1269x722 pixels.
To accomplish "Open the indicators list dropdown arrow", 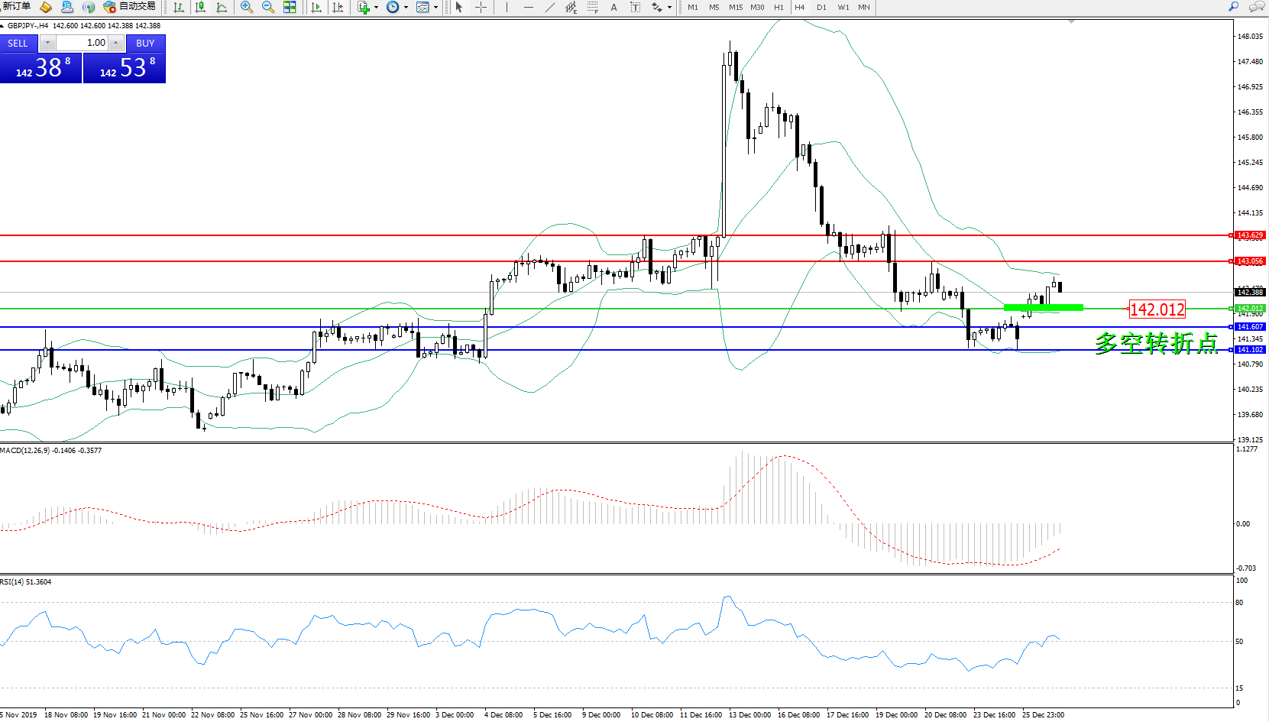I will [x=376, y=7].
